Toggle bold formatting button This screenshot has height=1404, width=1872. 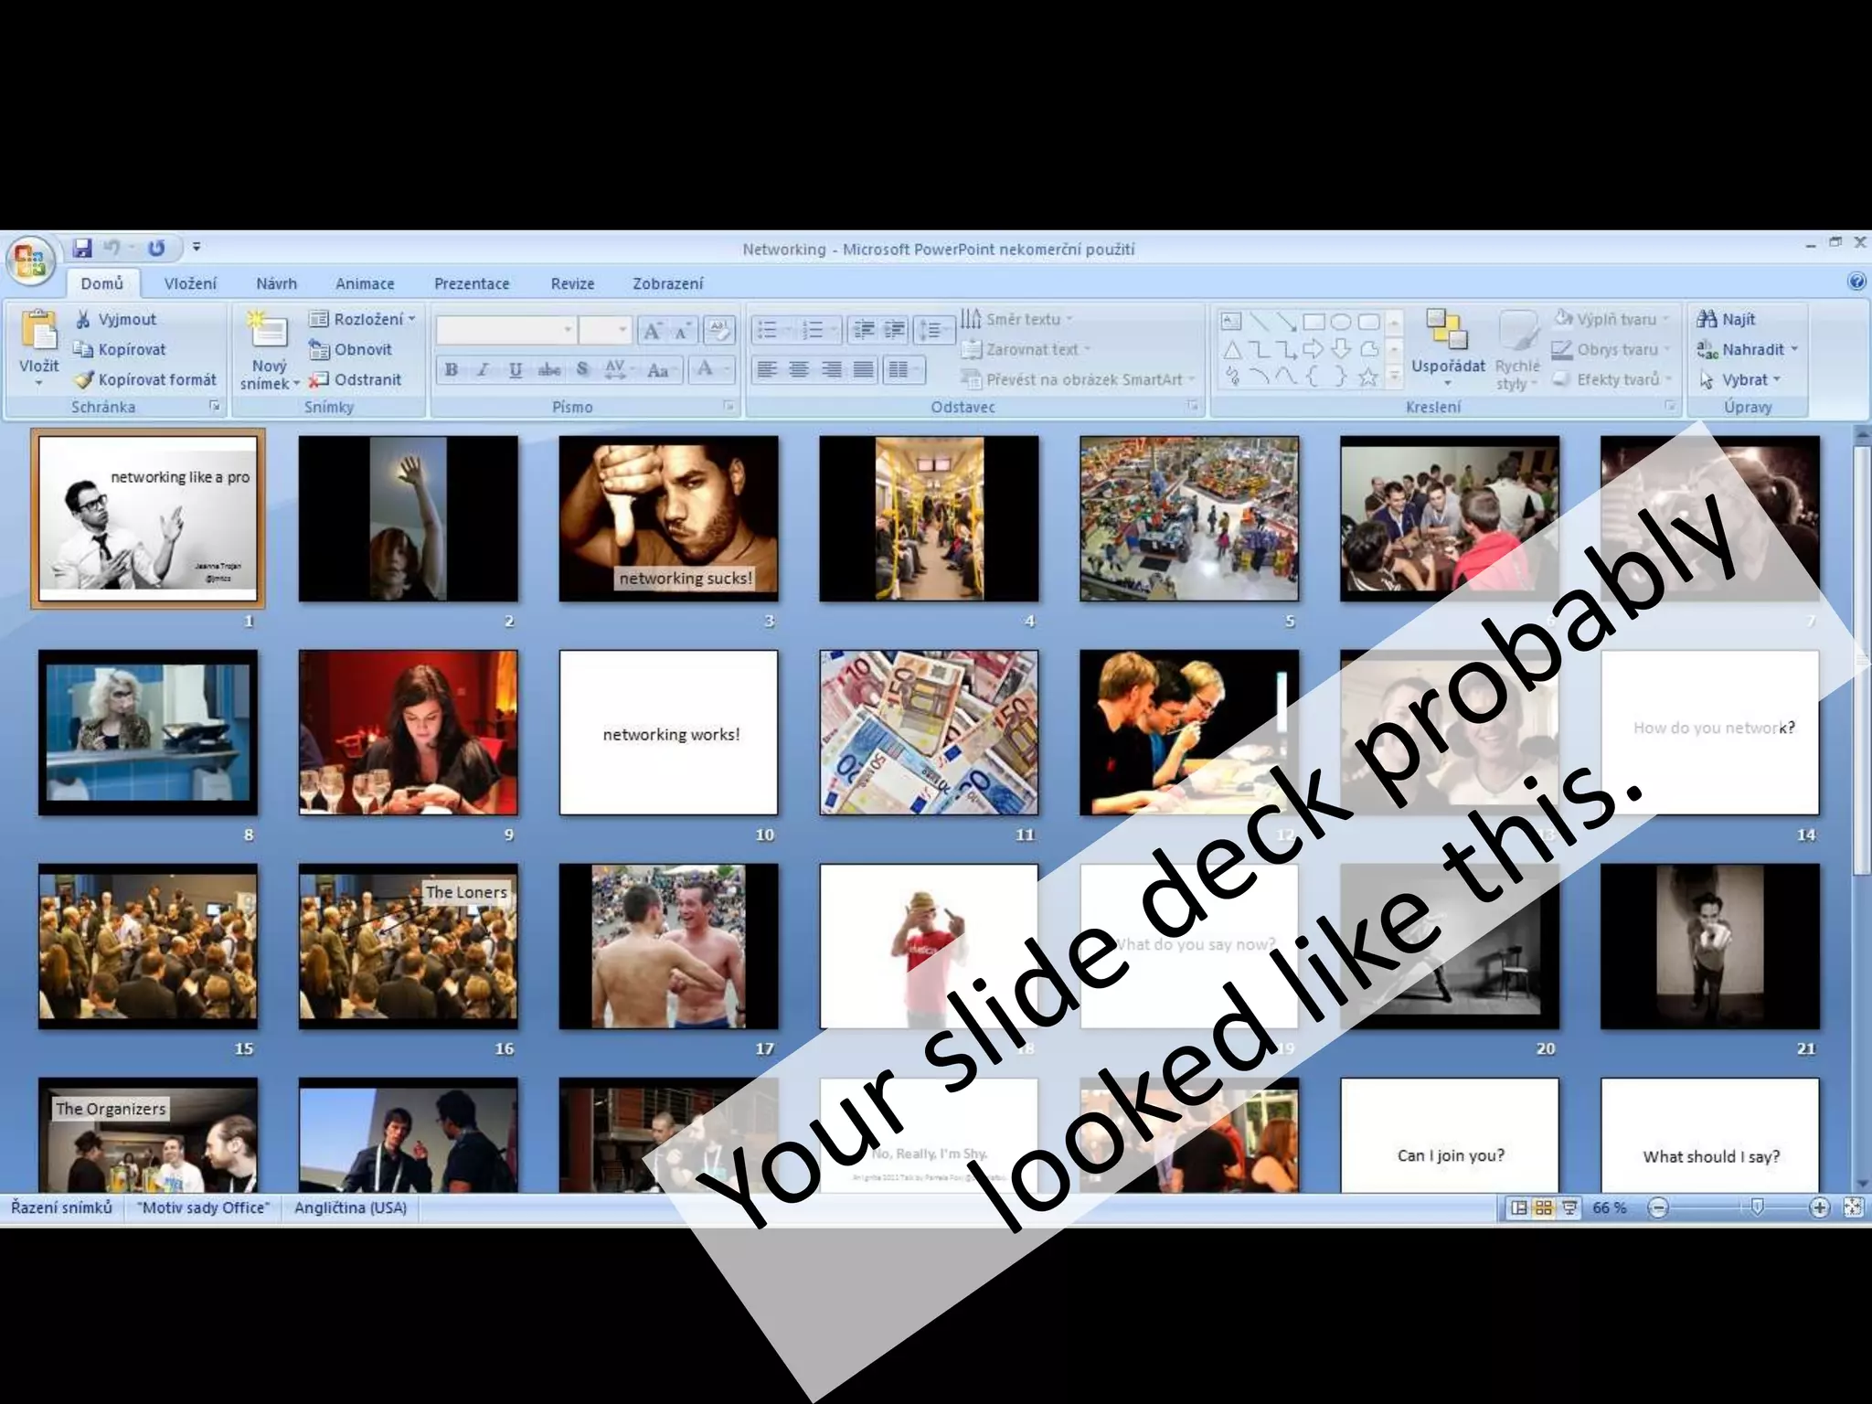pyautogui.click(x=452, y=370)
